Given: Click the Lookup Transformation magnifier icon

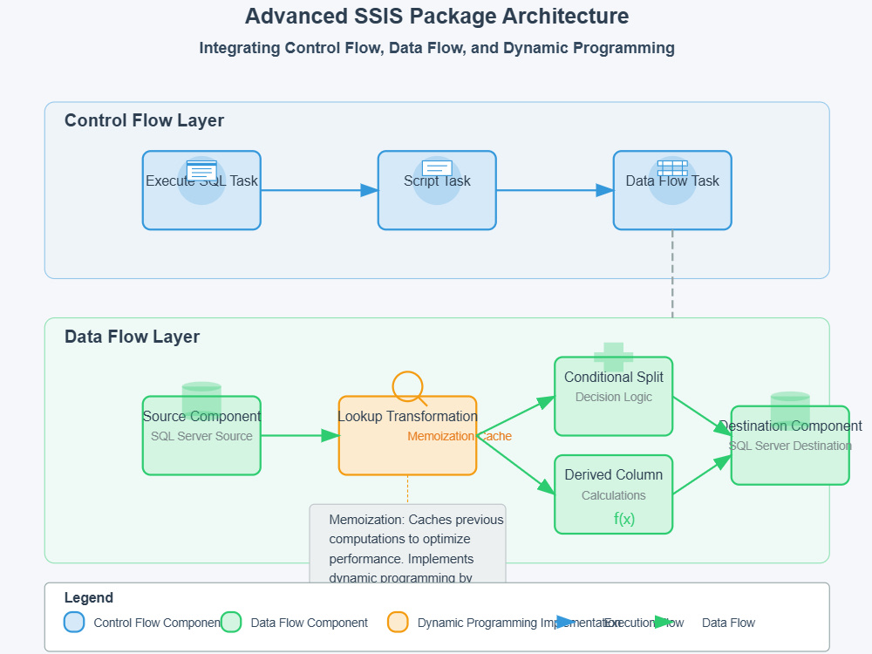Looking at the screenshot, I should (x=410, y=388).
